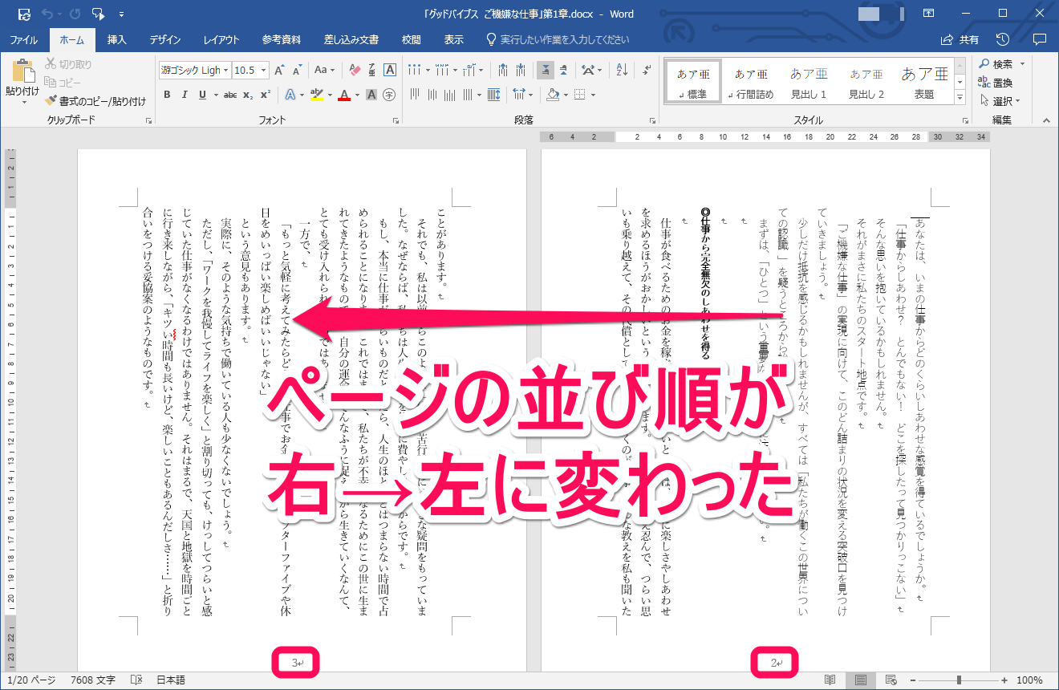Apply subscript formatting
The height and width of the screenshot is (690, 1059).
[x=248, y=95]
